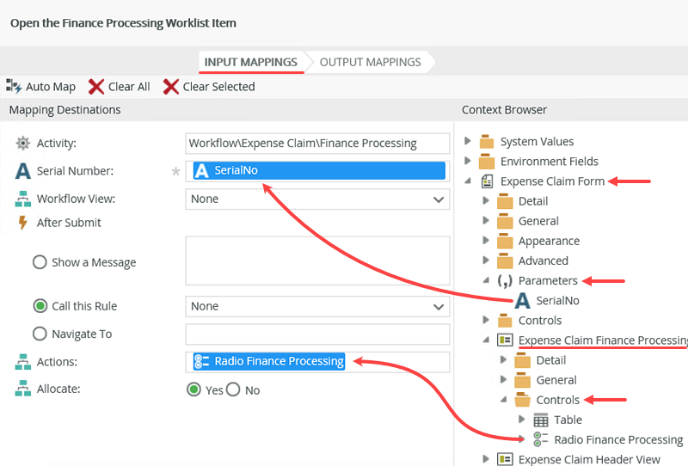Click the Clear All button label
688x466 pixels.
[x=129, y=87]
